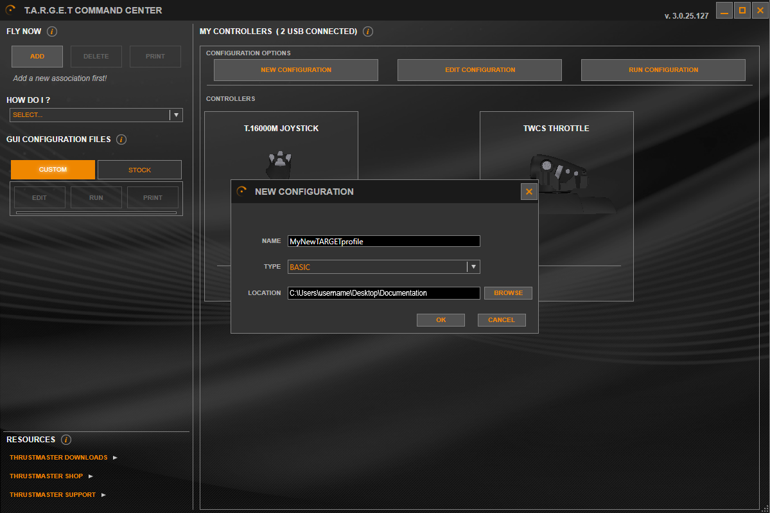Open the Type dropdown arrow

point(473,267)
